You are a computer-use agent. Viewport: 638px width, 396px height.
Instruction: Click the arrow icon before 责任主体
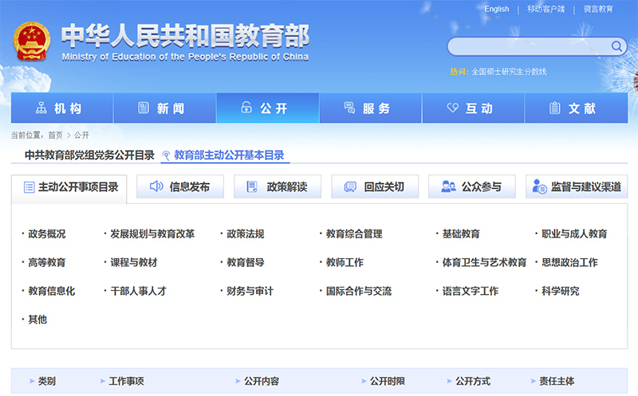[533, 381]
